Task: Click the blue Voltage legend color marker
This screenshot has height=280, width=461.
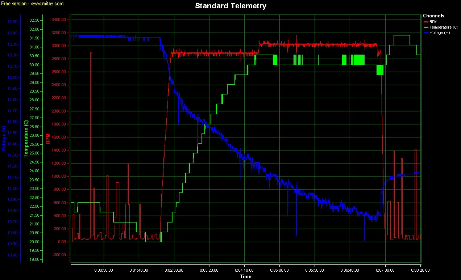Action: [425, 33]
